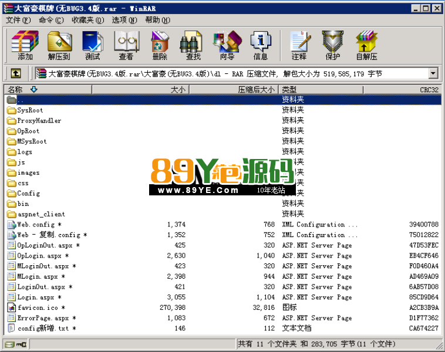This screenshot has width=445, height=352.
Task: Click the Add (添加) toolbar icon
Action: [x=25, y=45]
